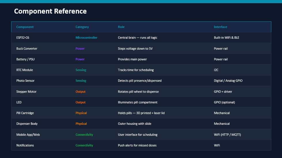This screenshot has width=282, height=158.
Task: Select the Pill Cartridge cell
Action: point(25,113)
